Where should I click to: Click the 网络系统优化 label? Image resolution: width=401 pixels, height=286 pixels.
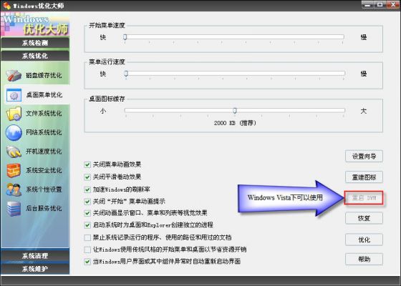pyautogui.click(x=44, y=132)
